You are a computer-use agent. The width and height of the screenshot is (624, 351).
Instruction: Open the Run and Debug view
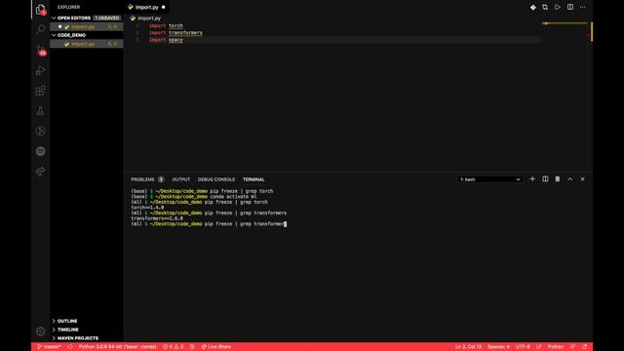(x=41, y=70)
